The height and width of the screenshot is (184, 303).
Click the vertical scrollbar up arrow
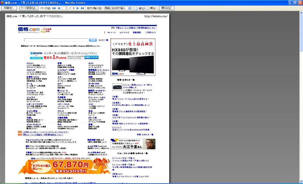(x=301, y=13)
